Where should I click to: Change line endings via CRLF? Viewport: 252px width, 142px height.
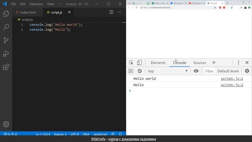pyautogui.click(x=86, y=134)
